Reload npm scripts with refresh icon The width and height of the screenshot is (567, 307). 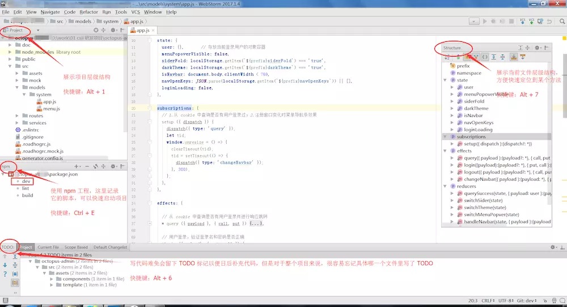click(x=96, y=166)
